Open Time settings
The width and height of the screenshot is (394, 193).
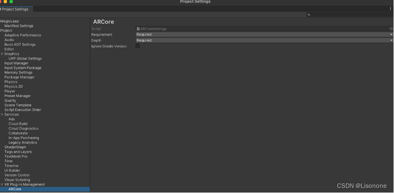tap(8, 162)
